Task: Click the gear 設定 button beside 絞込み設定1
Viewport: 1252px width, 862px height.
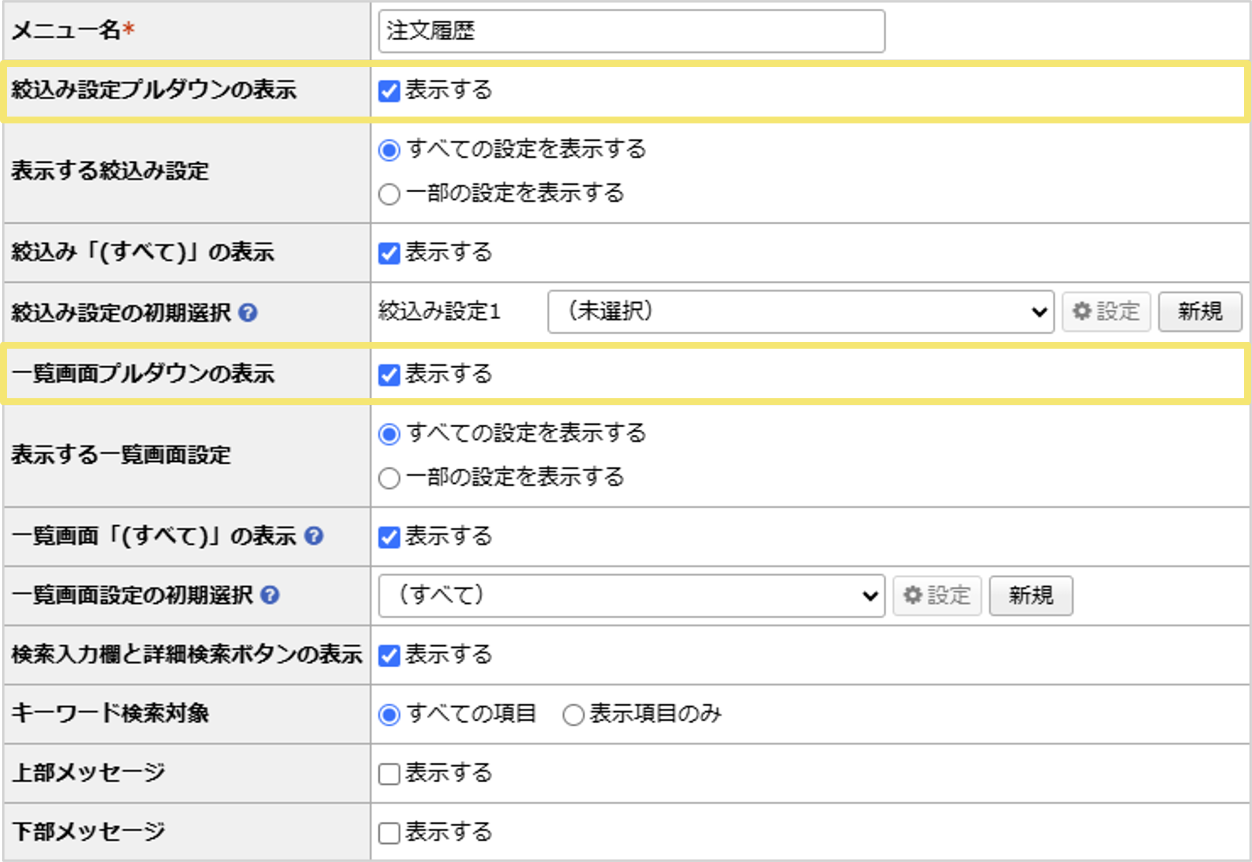Action: pos(1105,311)
